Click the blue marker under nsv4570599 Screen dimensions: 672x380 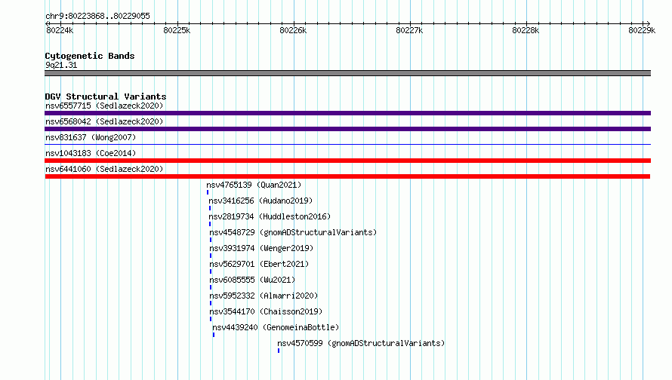tap(279, 351)
